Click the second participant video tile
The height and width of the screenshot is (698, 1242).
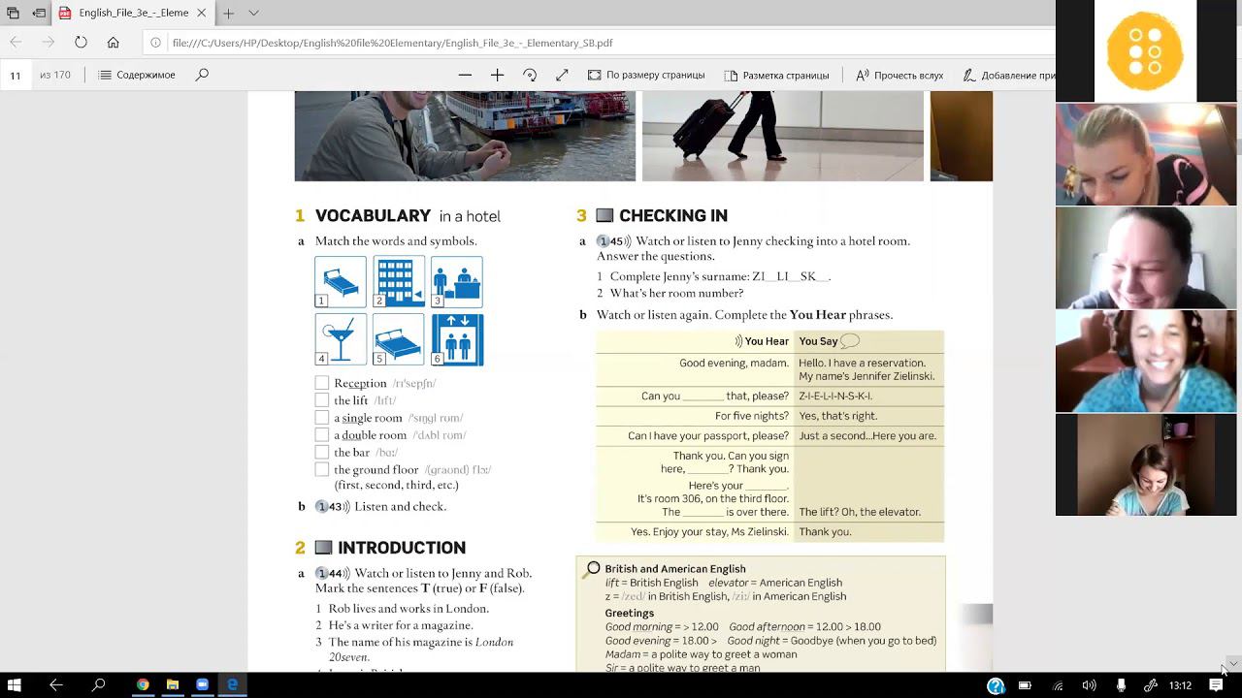click(1146, 257)
